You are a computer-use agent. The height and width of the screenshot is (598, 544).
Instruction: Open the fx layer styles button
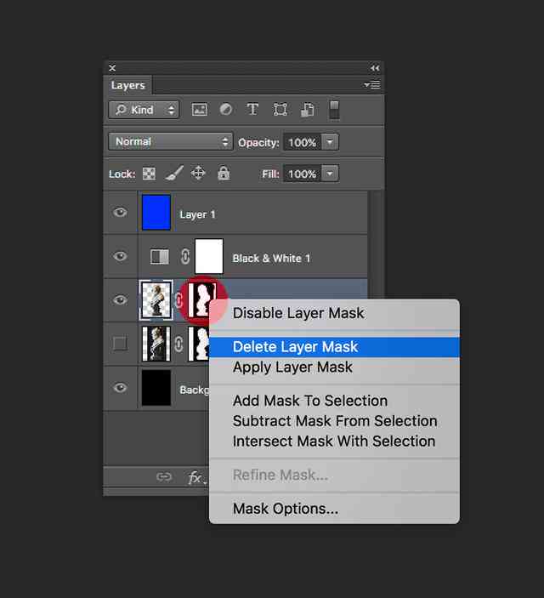click(x=196, y=477)
